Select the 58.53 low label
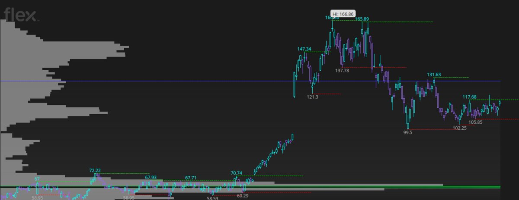The width and height of the screenshot is (519, 200). tap(212, 198)
